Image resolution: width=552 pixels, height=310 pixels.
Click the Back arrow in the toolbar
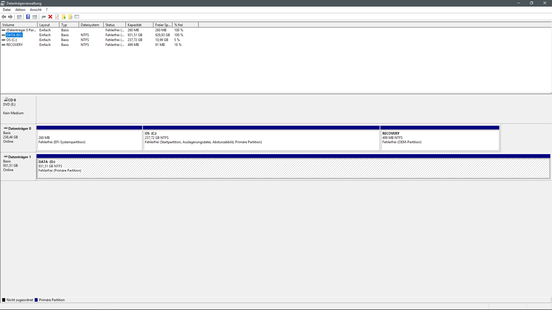(x=4, y=17)
